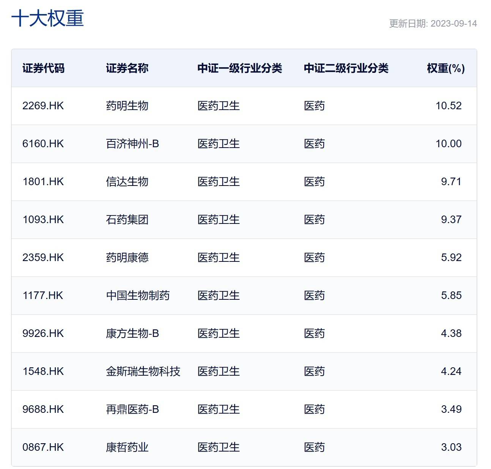The height and width of the screenshot is (469, 491).
Task: Click the 十大权重 heading
Action: click(47, 18)
